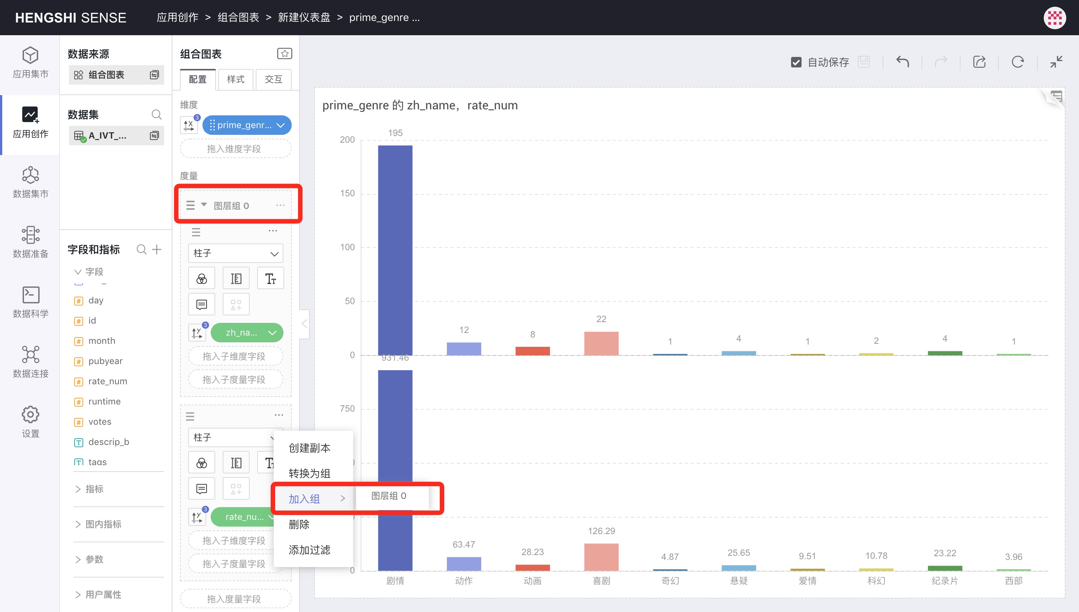Click the export/share icon
Image resolution: width=1079 pixels, height=612 pixels.
click(979, 62)
